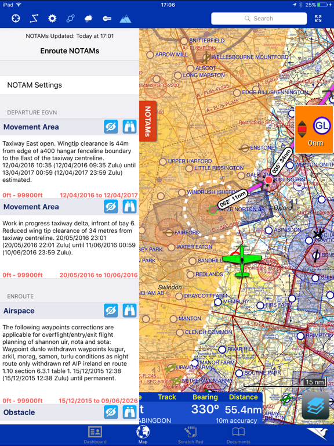Viewport: 334px width, 446px height.
Task: Tap the Membury airfield circle
Action: tap(218, 302)
